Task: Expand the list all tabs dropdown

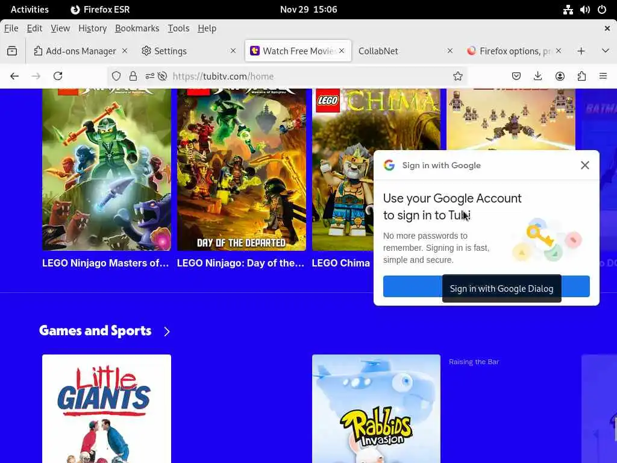Action: click(x=605, y=51)
